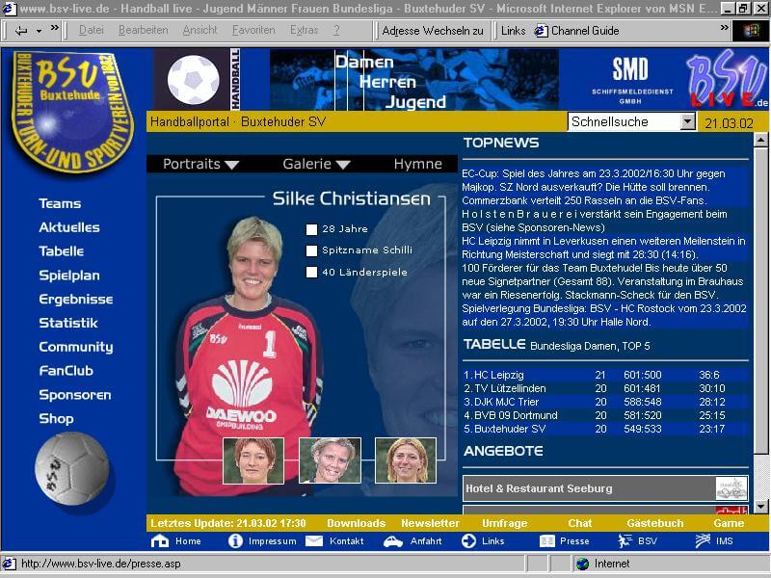Click the '1. HC Leipzig' table row
Image resolution: width=771 pixels, height=578 pixels.
pyautogui.click(x=605, y=375)
